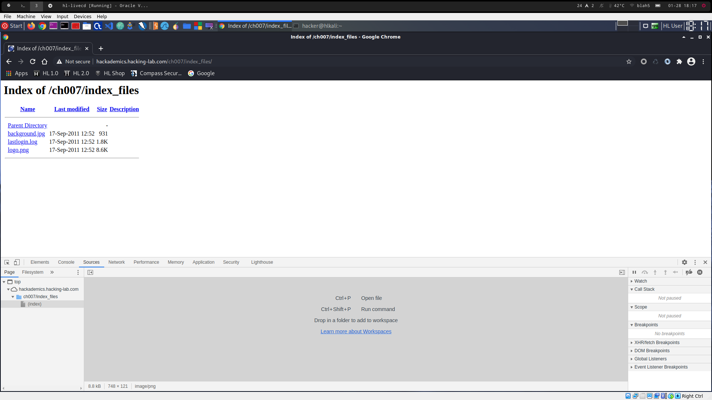
Task: Reload the page
Action: [x=33, y=61]
